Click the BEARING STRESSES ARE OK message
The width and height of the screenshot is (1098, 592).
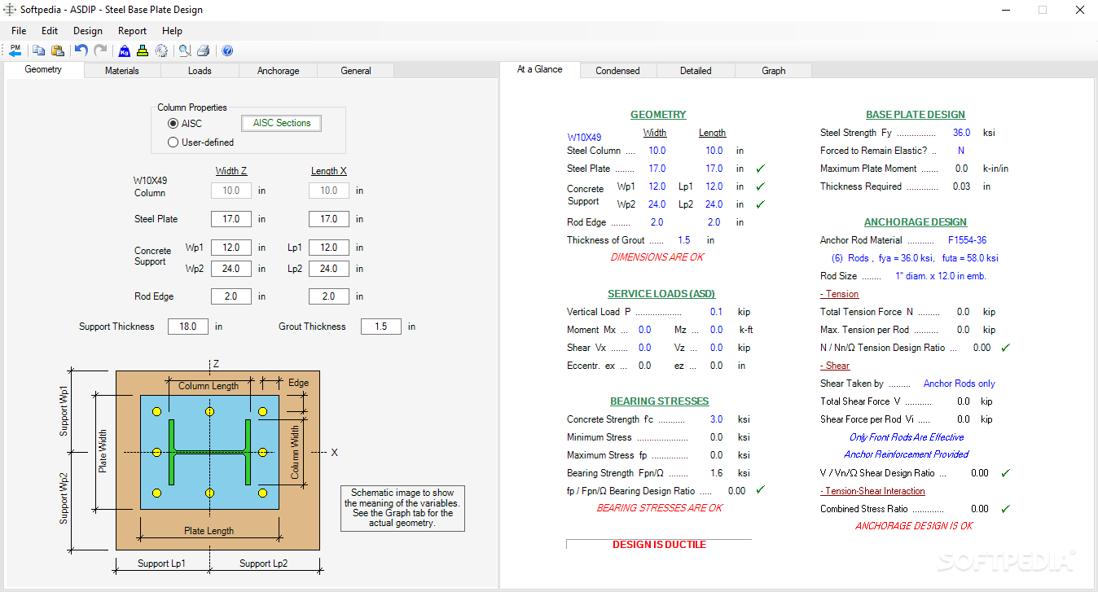click(659, 508)
